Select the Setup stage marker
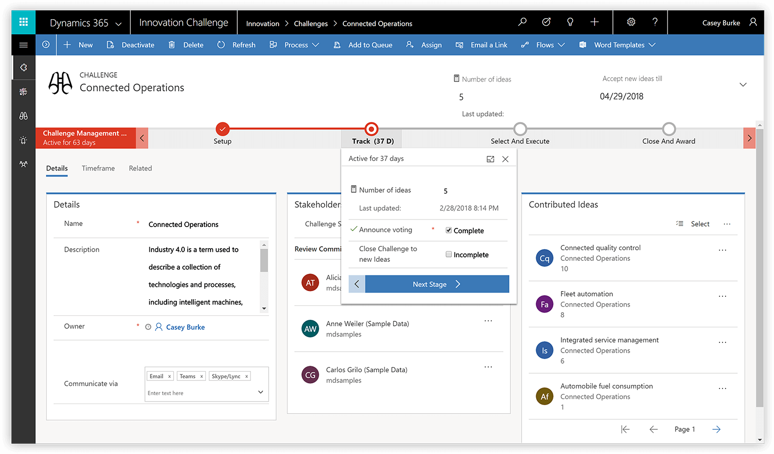This screenshot has width=774, height=454. coord(223,129)
